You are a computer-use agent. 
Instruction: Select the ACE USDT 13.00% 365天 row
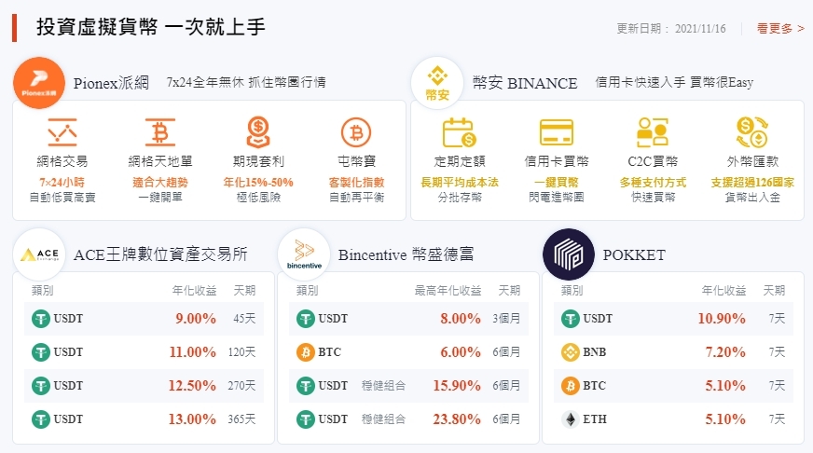coord(145,419)
